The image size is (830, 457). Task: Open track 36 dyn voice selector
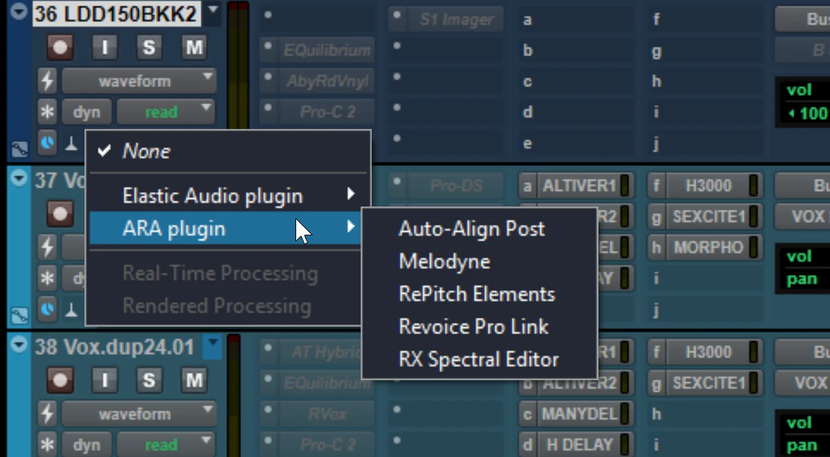tap(87, 112)
